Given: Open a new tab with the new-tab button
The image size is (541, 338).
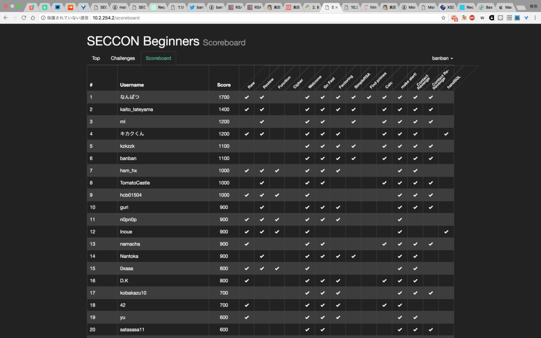Looking at the screenshot, I should (x=521, y=7).
